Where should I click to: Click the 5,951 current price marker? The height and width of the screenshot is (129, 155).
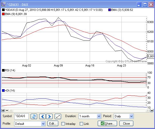click(x=151, y=56)
